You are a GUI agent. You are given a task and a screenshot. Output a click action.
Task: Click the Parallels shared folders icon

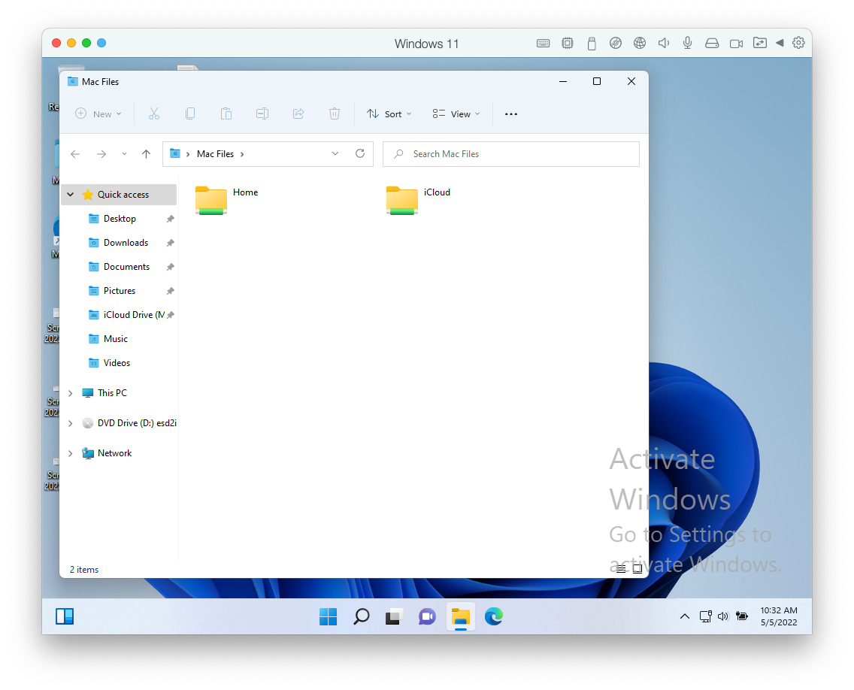tap(760, 43)
